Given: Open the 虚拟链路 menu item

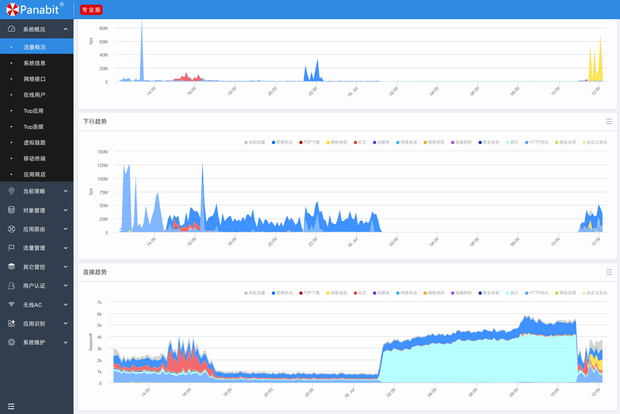Looking at the screenshot, I should [37, 143].
